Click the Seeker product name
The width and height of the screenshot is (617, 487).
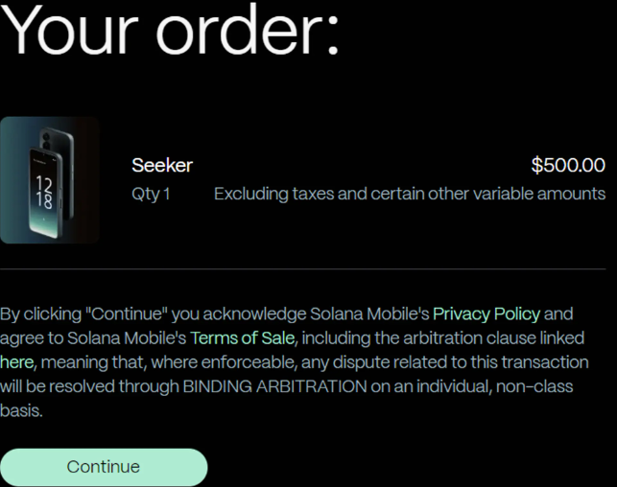[162, 165]
